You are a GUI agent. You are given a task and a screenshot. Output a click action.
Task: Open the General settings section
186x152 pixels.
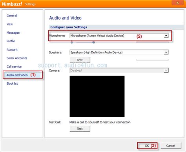point(12,16)
